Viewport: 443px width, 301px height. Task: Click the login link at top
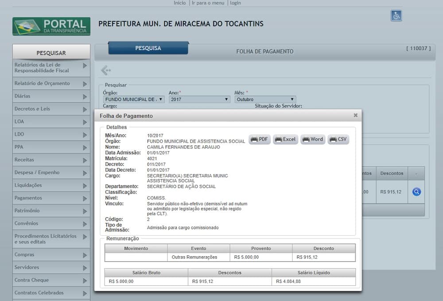click(235, 3)
